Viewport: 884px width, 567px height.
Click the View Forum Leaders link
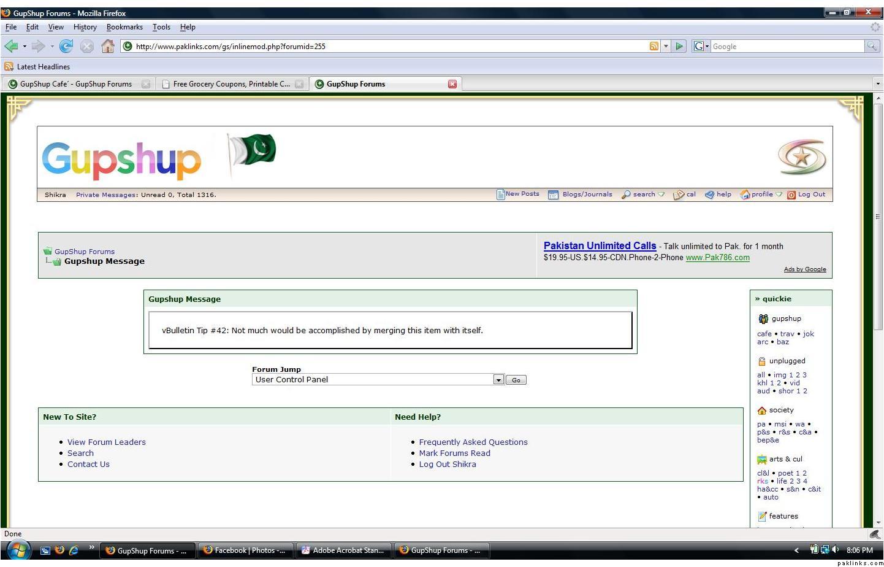(107, 442)
